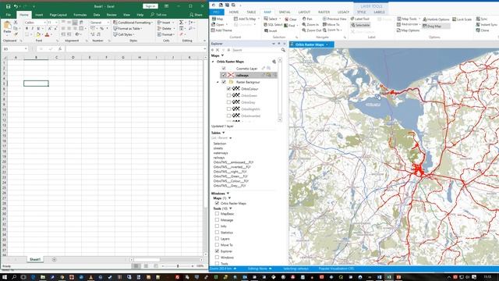Click the percent style icon in Excel
Screen dimensions: 499x281
click(x=102, y=29)
